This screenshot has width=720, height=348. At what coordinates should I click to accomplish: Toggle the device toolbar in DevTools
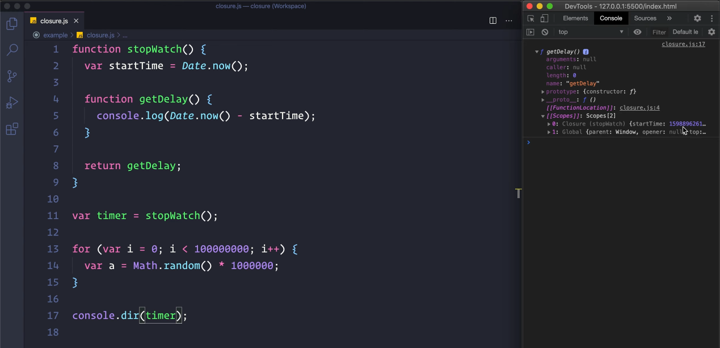click(544, 18)
